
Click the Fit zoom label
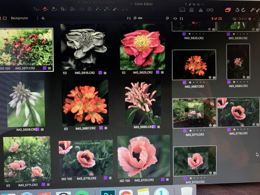click(129, 18)
